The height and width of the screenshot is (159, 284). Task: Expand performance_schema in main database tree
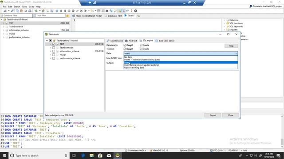[x=4, y=37]
